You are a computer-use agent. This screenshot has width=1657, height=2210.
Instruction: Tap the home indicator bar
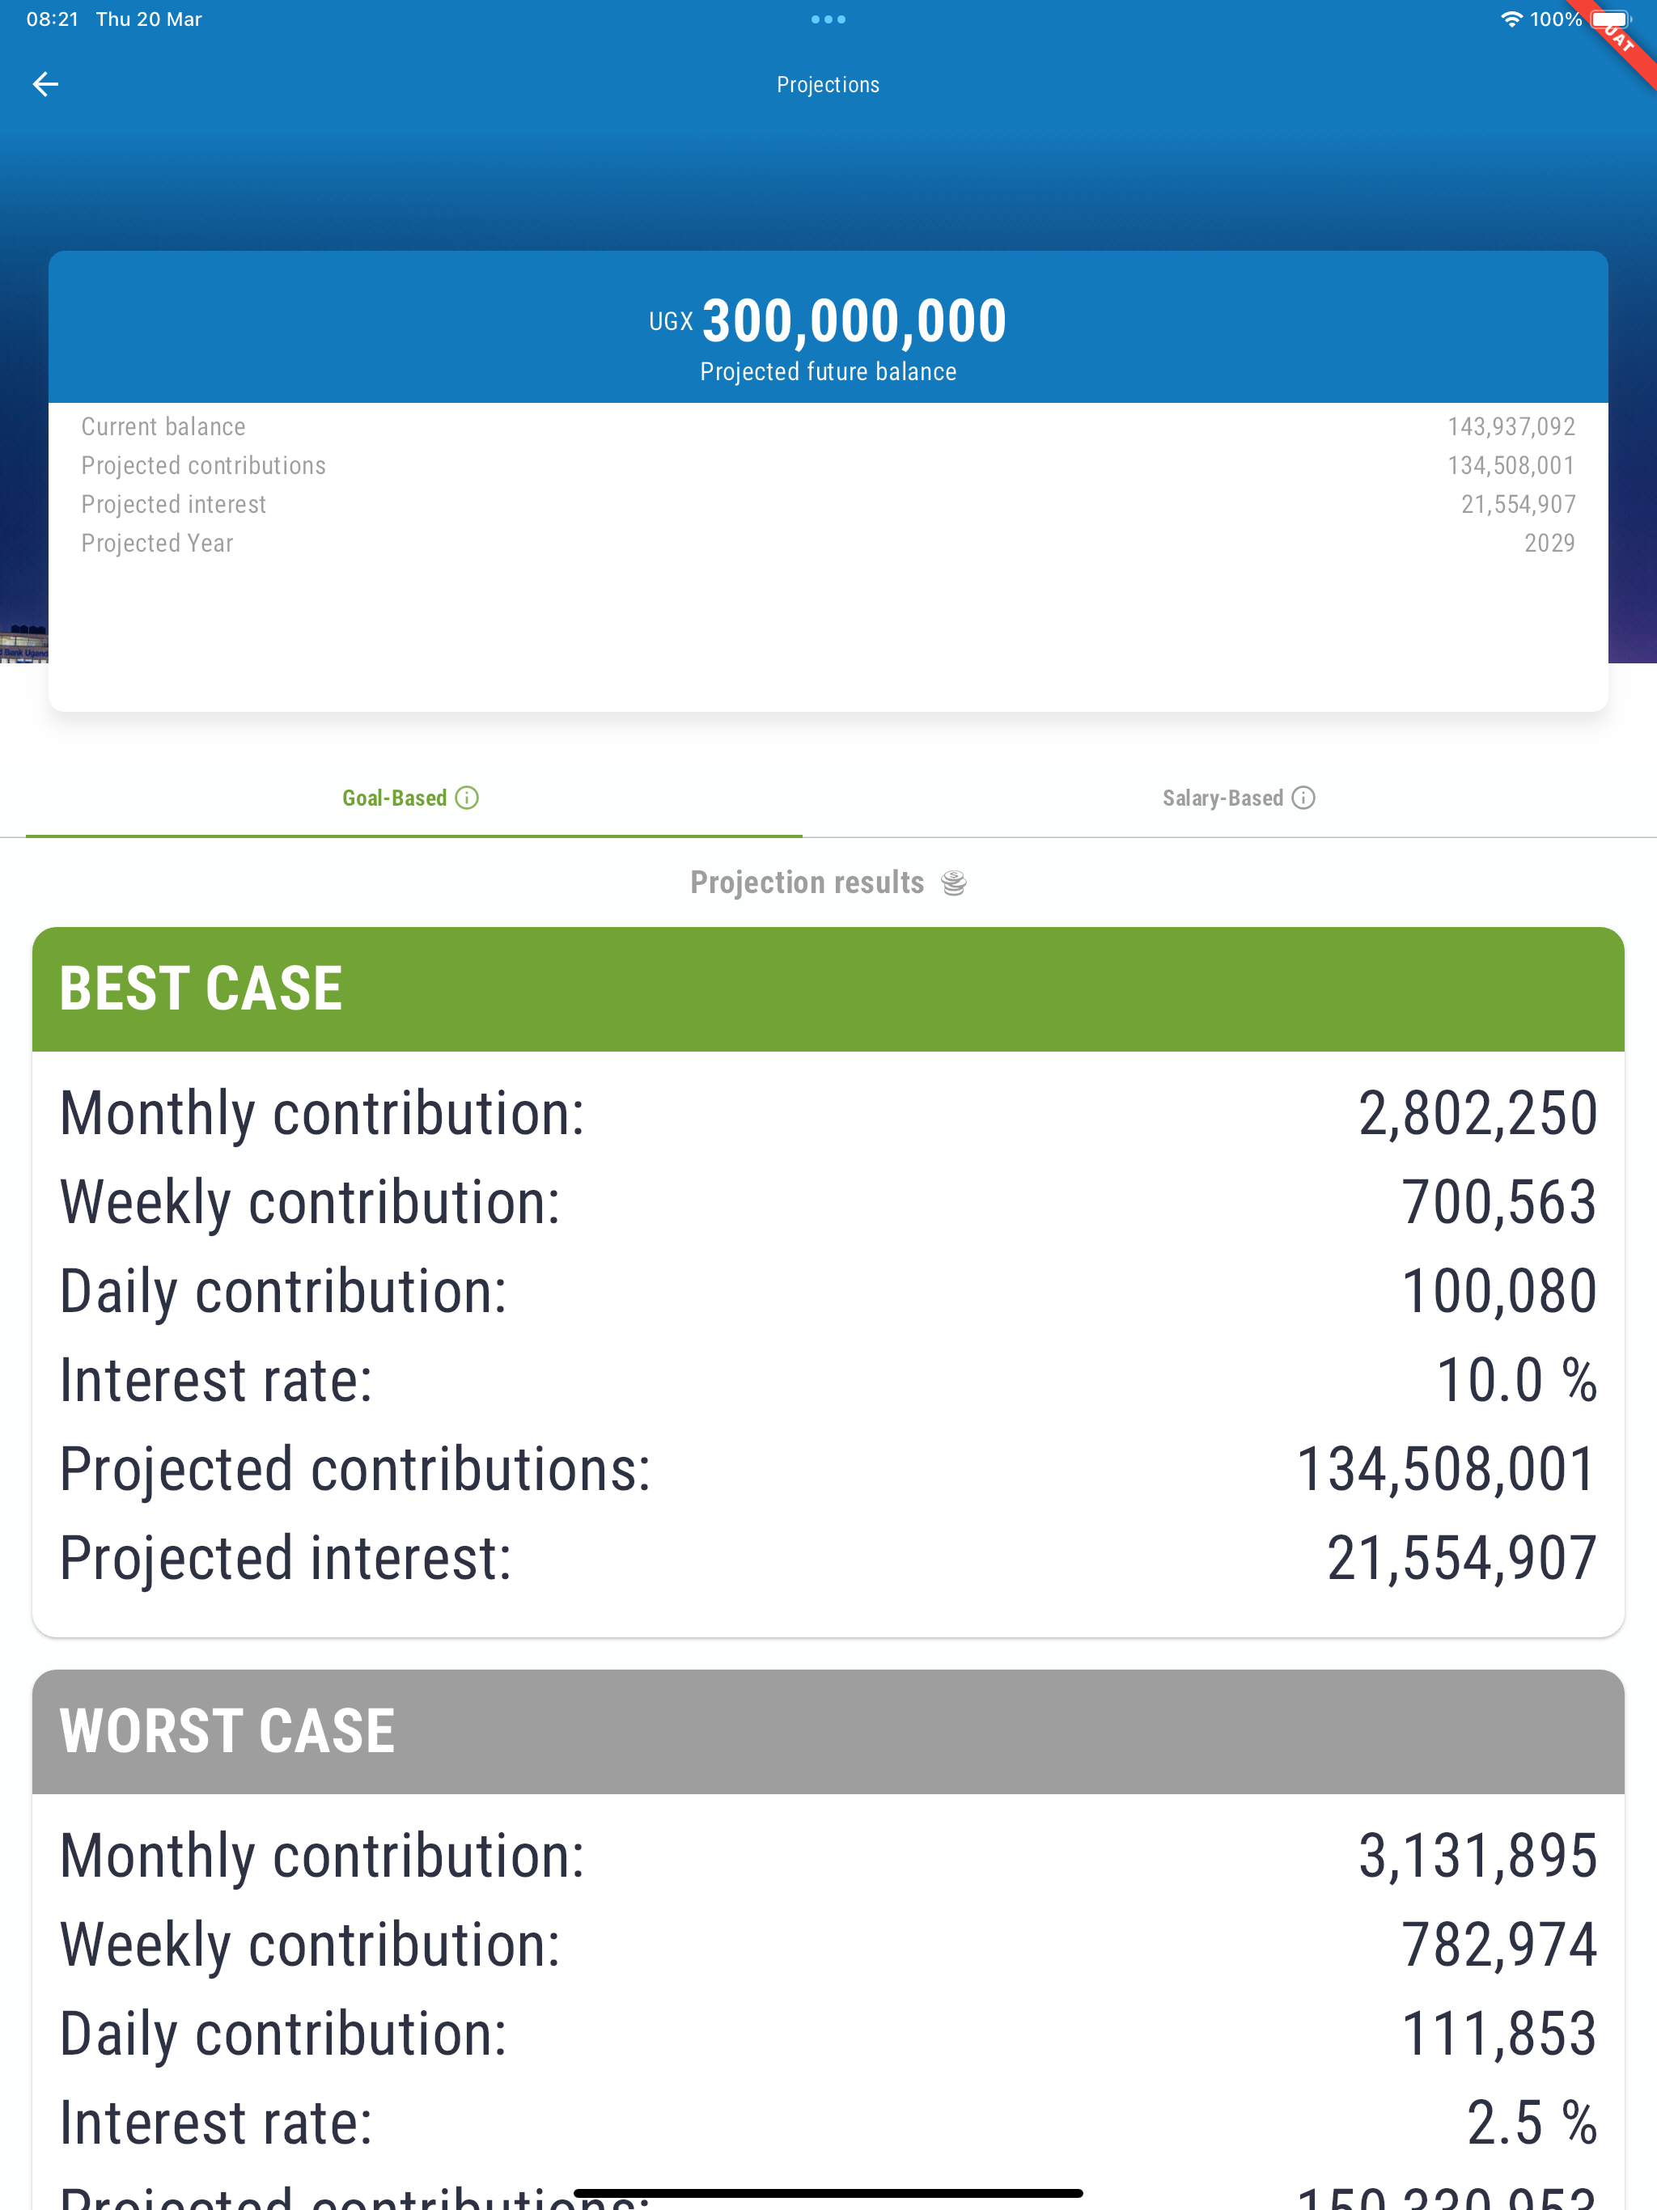pyautogui.click(x=828, y=2194)
